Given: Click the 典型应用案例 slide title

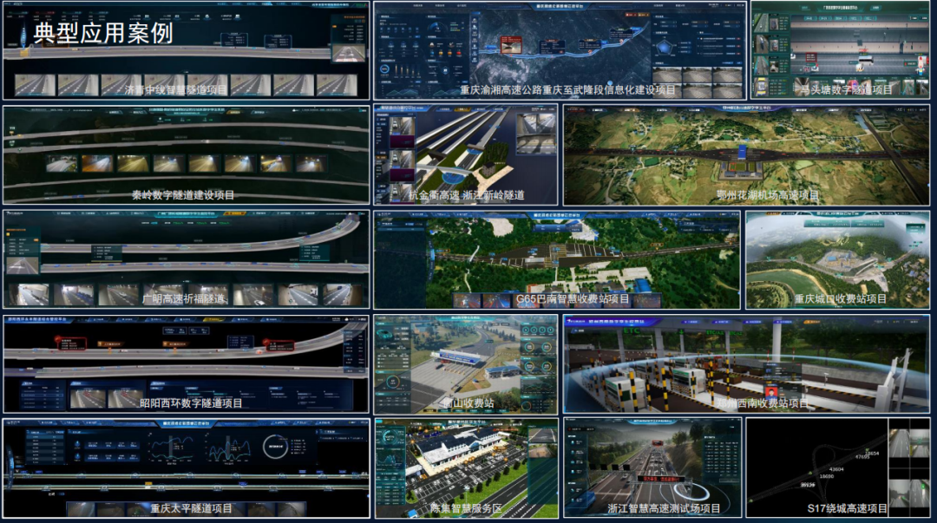Looking at the screenshot, I should click(103, 33).
